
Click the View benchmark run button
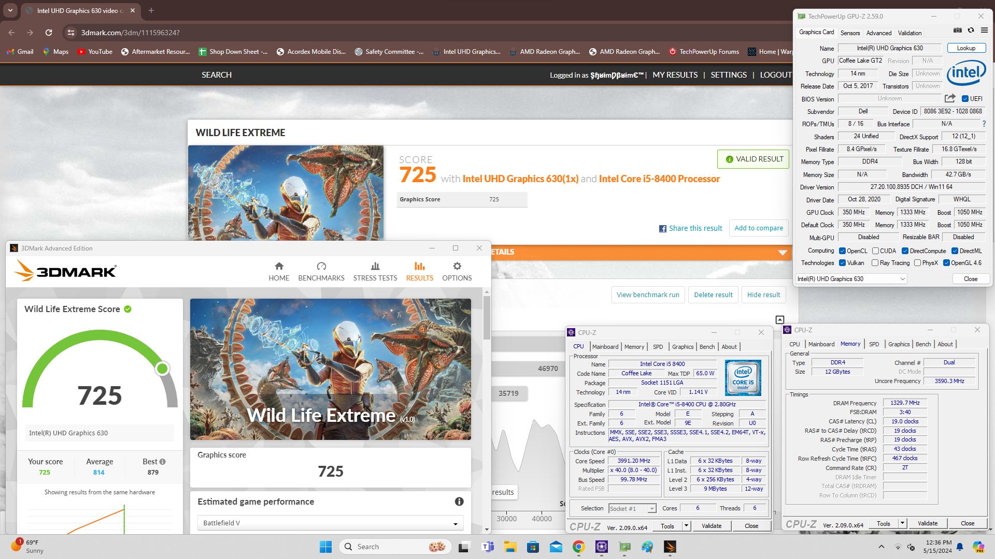[x=648, y=295]
